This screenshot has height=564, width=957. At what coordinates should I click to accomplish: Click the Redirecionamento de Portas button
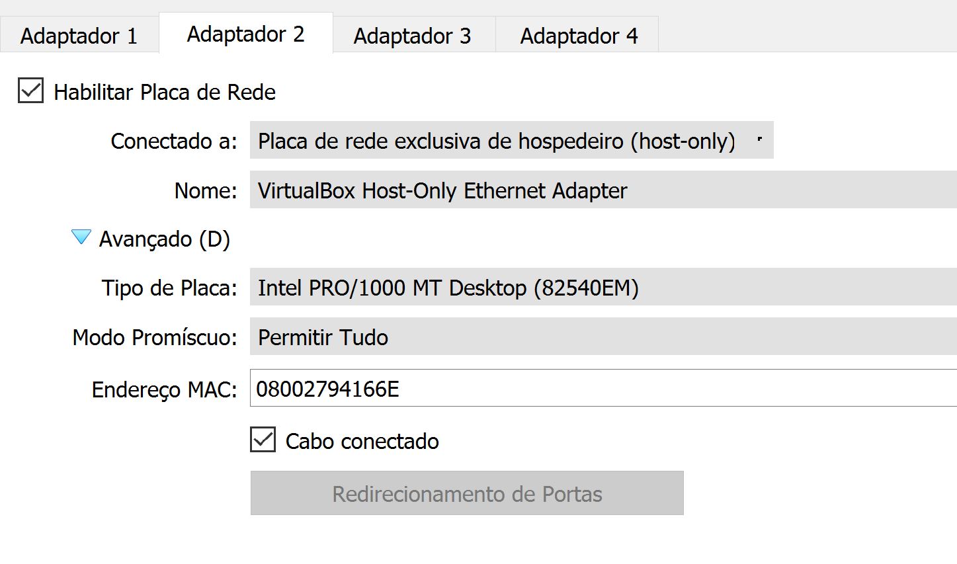467,493
